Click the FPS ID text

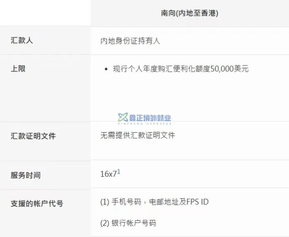pyautogui.click(x=198, y=202)
